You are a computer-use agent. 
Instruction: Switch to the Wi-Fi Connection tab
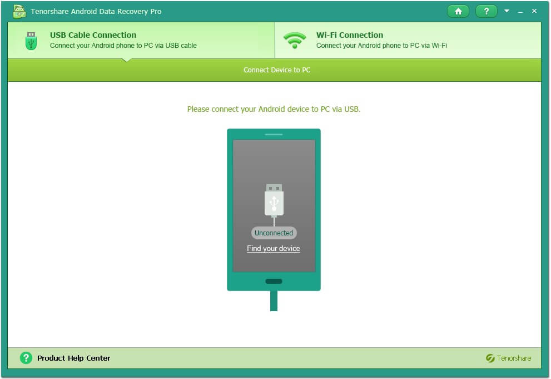coord(408,40)
